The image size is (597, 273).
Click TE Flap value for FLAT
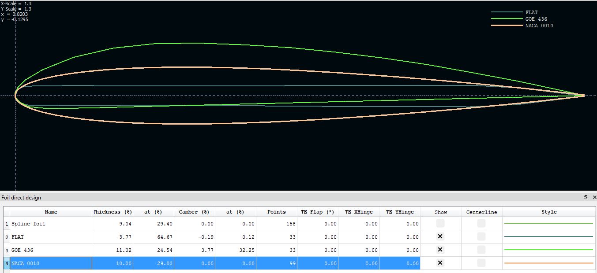tap(318, 237)
